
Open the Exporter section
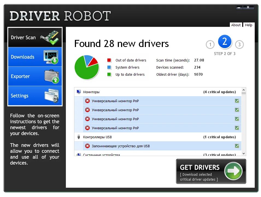(35, 77)
